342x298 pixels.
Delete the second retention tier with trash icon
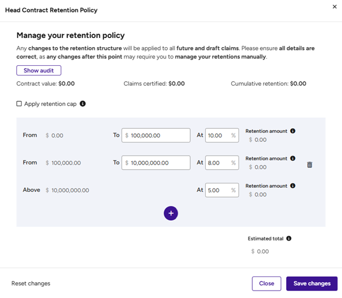310,165
